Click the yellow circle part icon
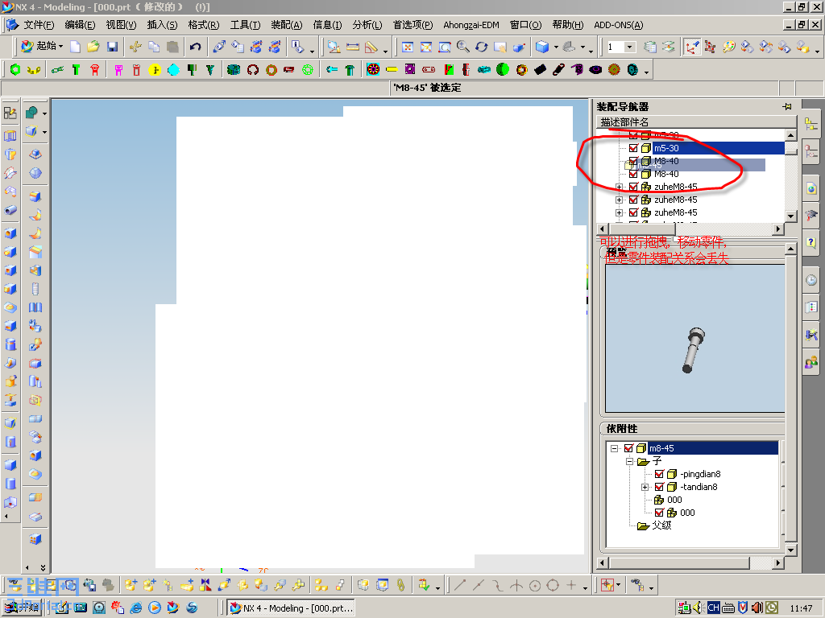The width and height of the screenshot is (825, 618). point(155,69)
